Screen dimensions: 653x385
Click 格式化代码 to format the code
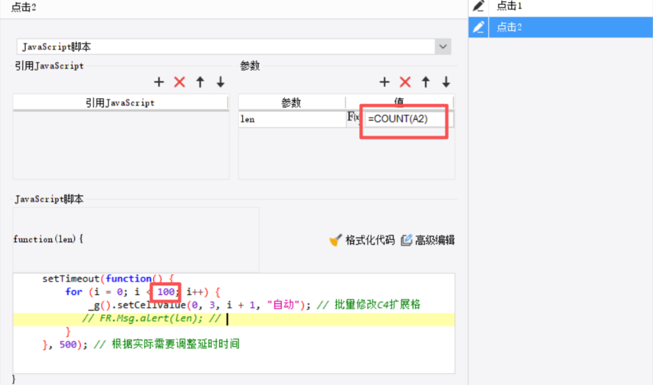pos(370,240)
